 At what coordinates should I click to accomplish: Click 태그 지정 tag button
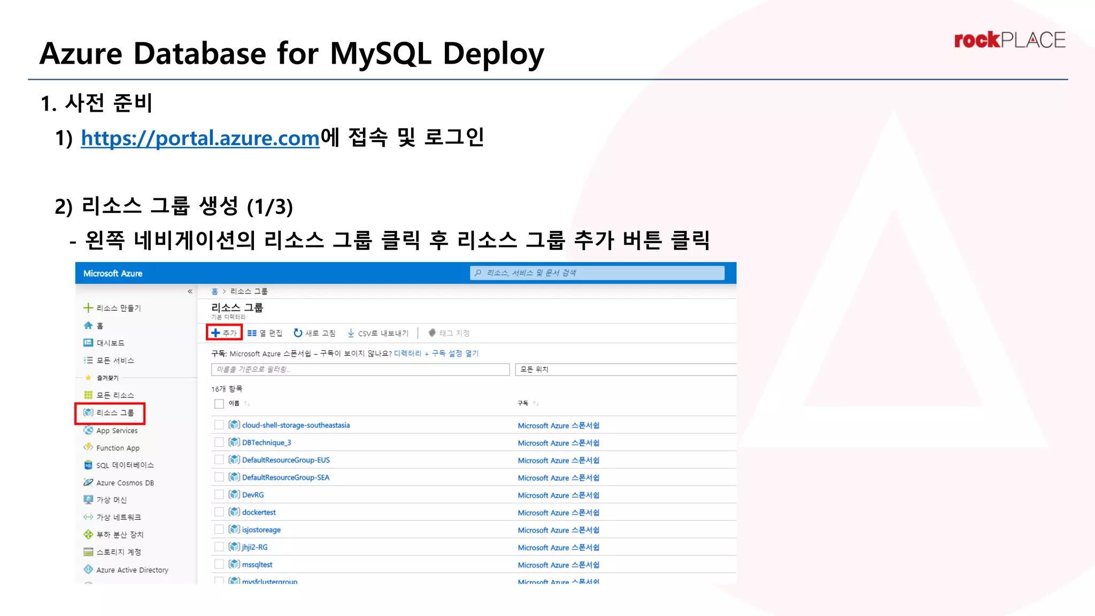449,333
